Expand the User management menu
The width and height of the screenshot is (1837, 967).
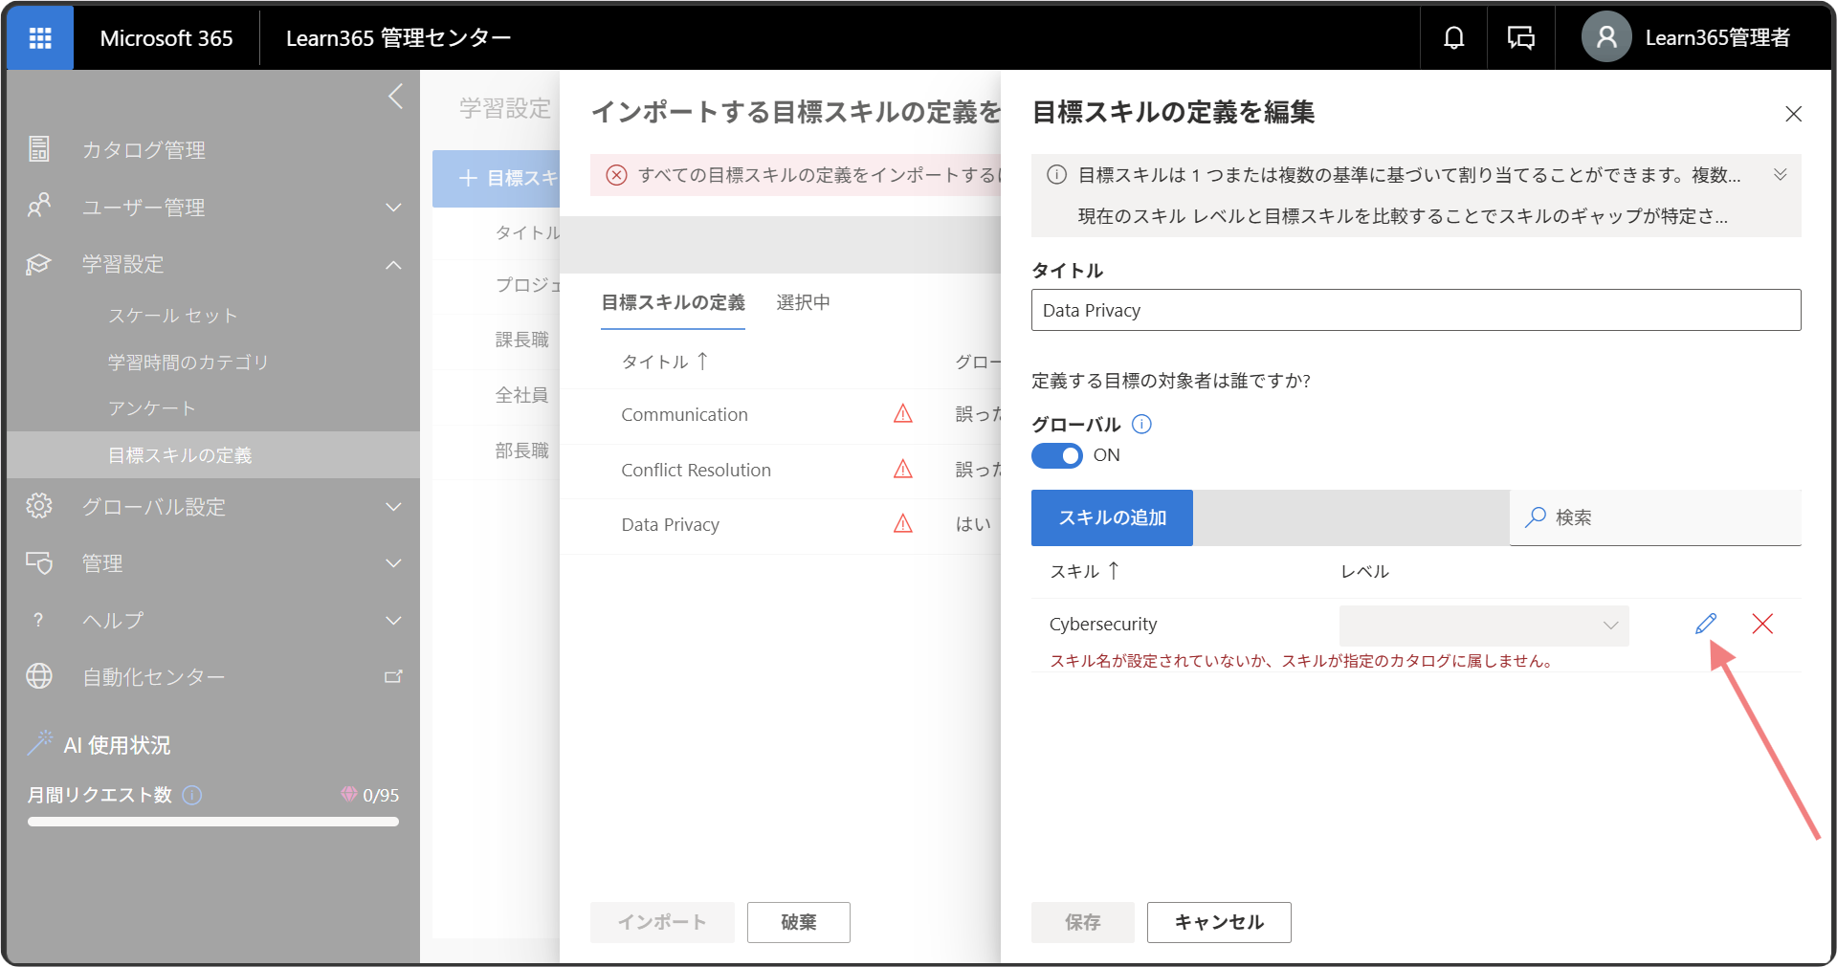click(393, 207)
